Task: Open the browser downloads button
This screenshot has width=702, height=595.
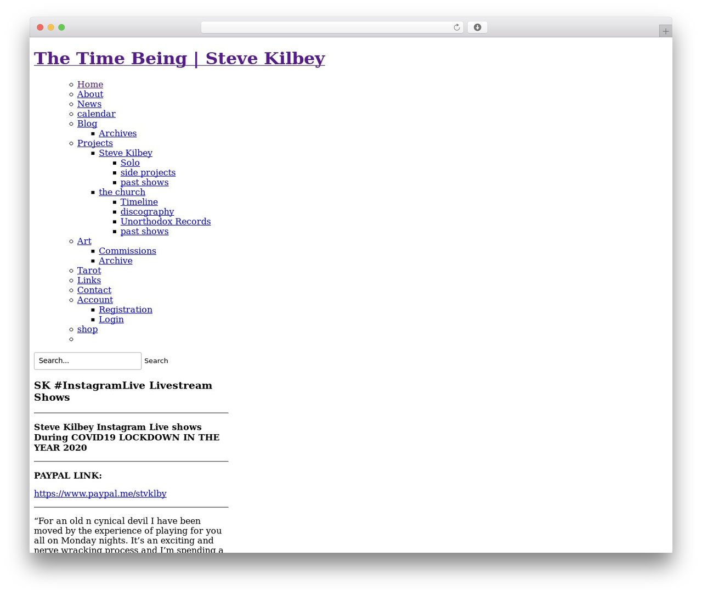Action: click(x=477, y=27)
